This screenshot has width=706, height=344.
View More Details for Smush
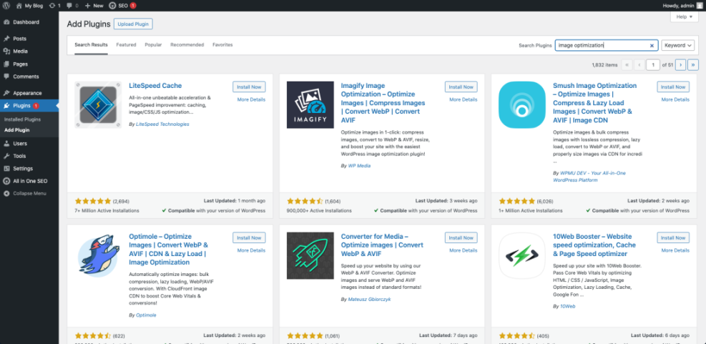675,99
